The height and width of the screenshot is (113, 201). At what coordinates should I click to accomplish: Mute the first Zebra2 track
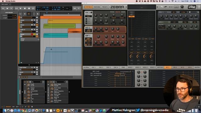[x=37, y=20]
